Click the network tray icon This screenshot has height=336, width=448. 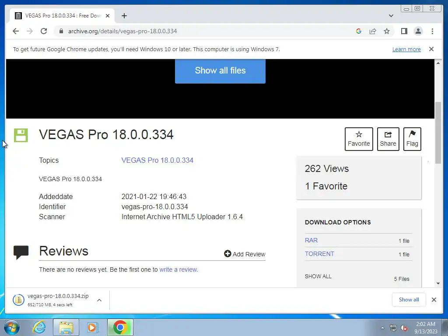point(393,328)
